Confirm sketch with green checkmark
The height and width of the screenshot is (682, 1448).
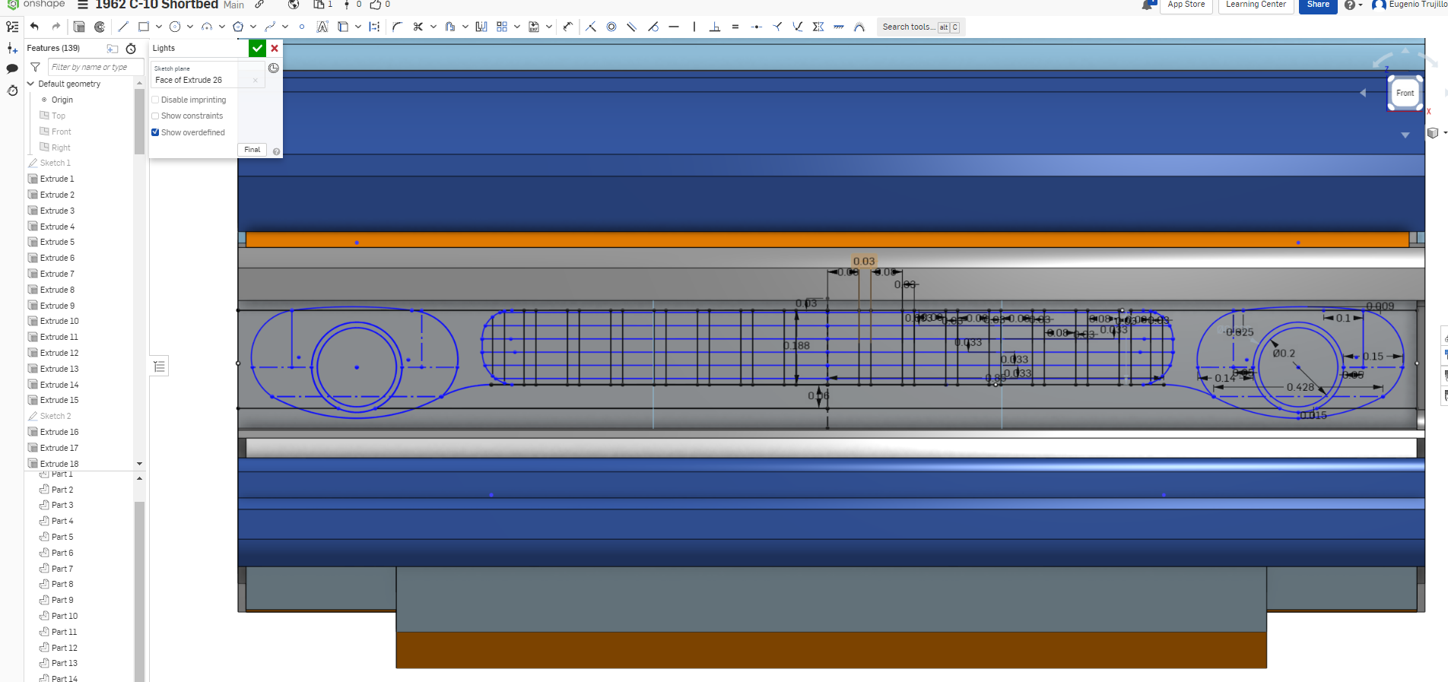point(257,48)
